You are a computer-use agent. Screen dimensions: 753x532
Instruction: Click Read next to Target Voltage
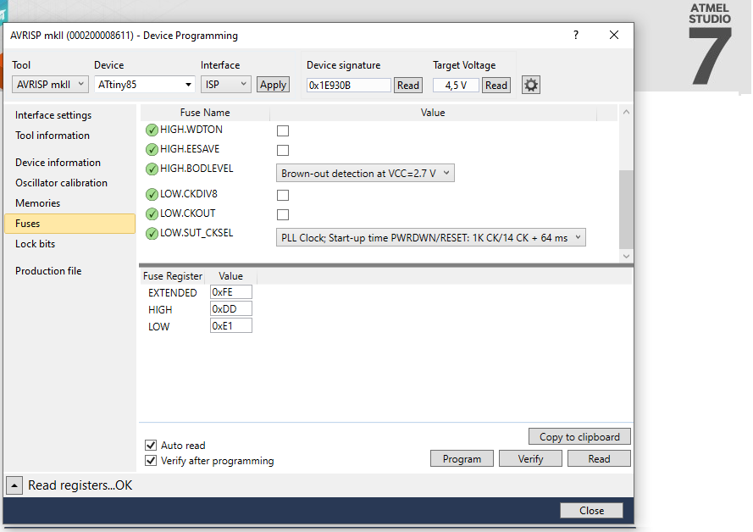tap(496, 86)
